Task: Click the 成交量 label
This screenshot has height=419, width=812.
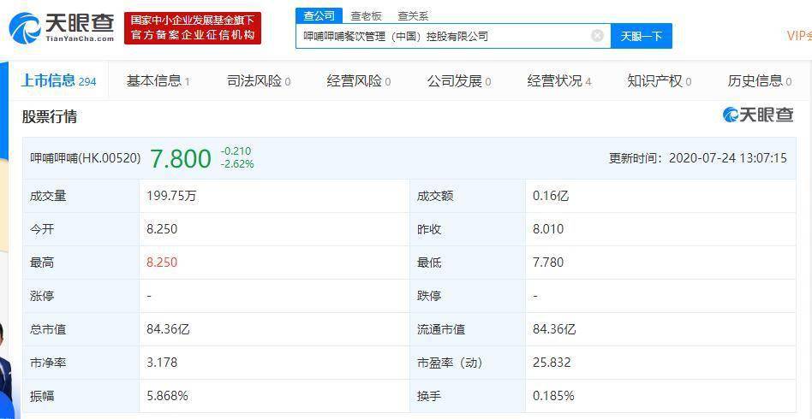Action: tap(48, 196)
